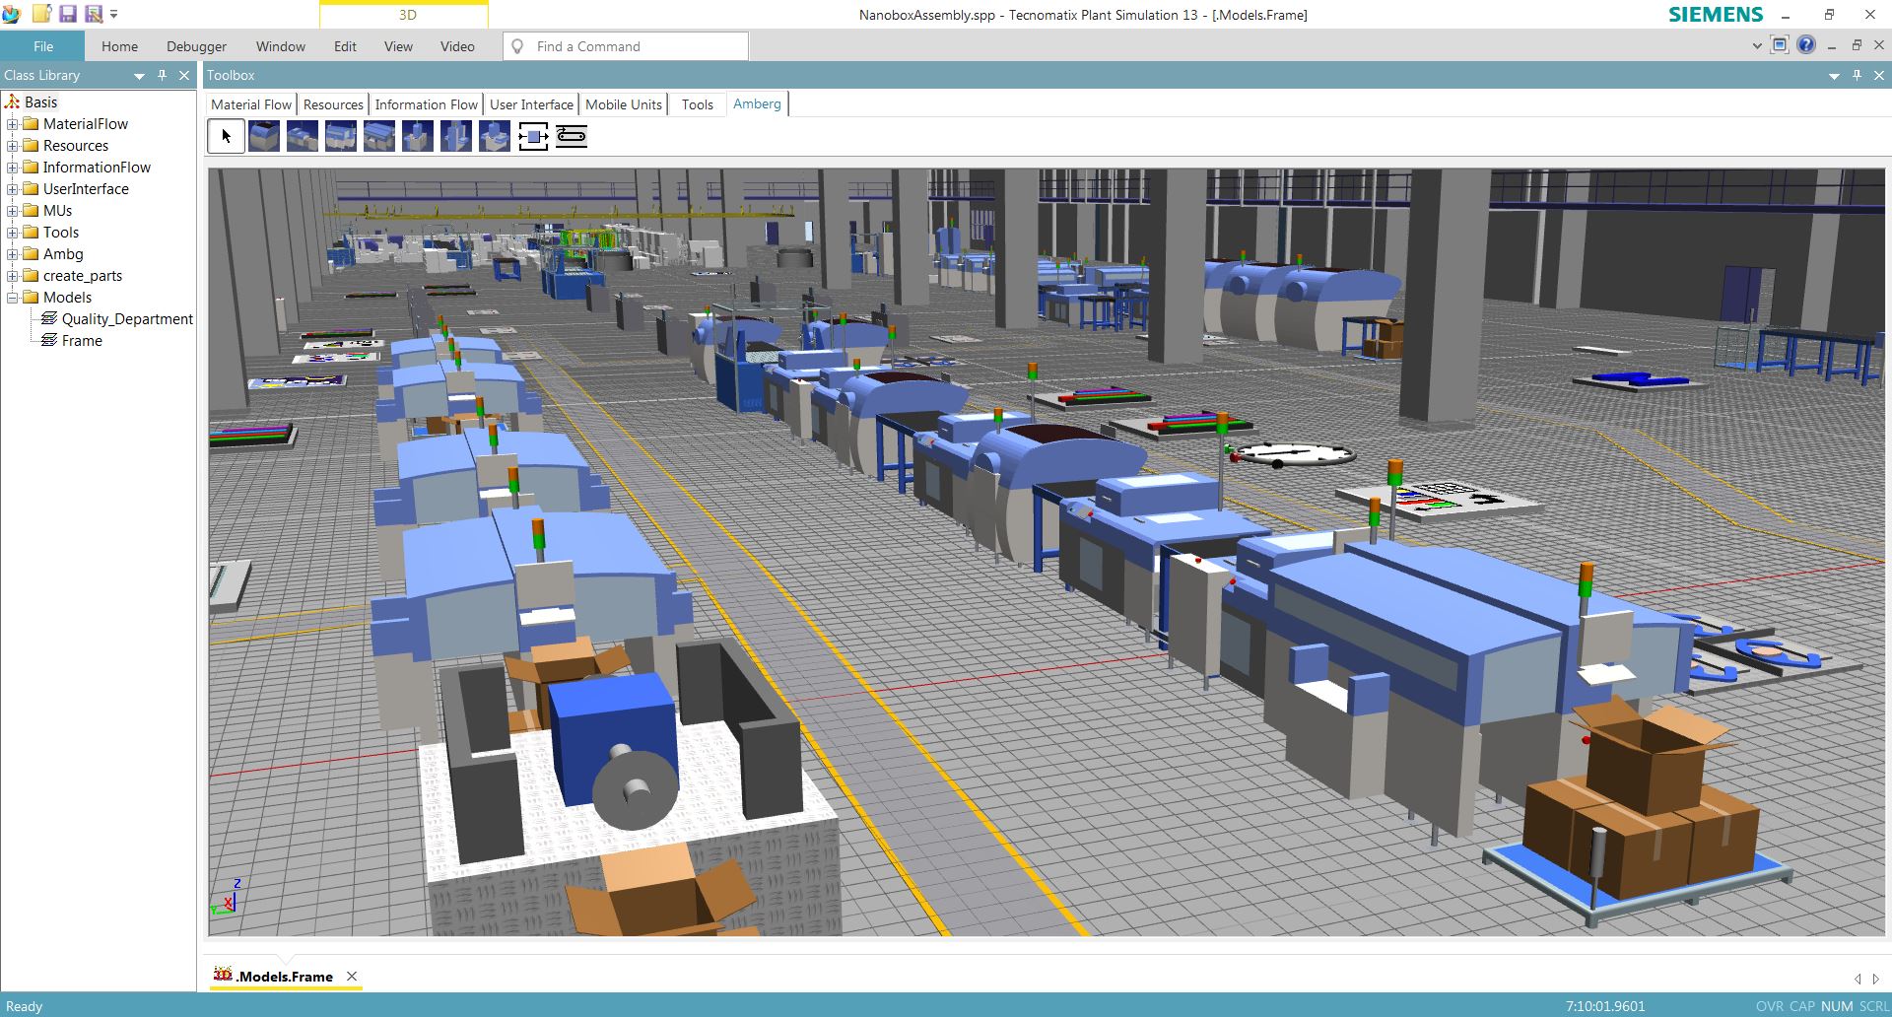This screenshot has width=1892, height=1017.
Task: Click the Save icon in the quick access toolbar
Action: 67,14
